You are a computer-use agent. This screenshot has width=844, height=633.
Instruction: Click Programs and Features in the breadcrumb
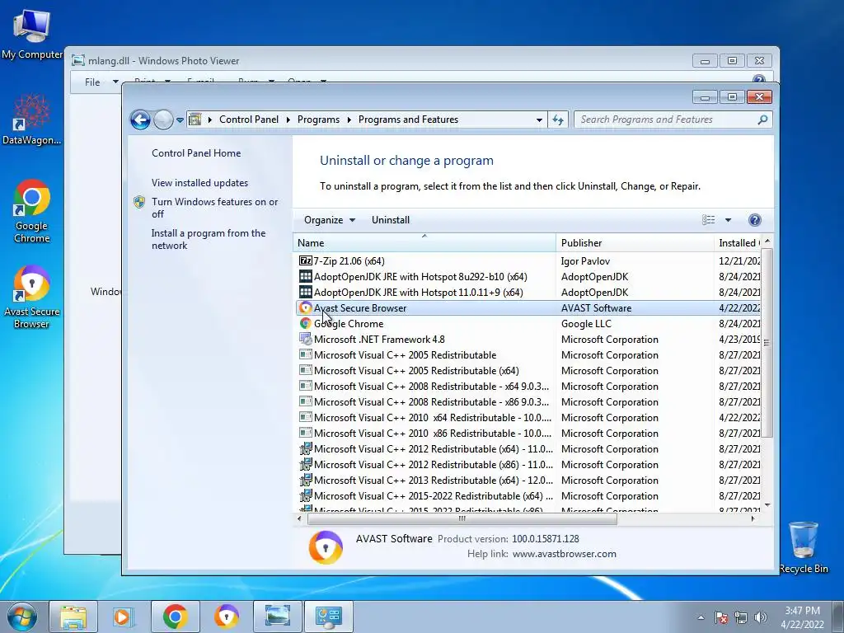click(408, 120)
